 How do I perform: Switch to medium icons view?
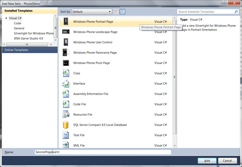coord(122,12)
